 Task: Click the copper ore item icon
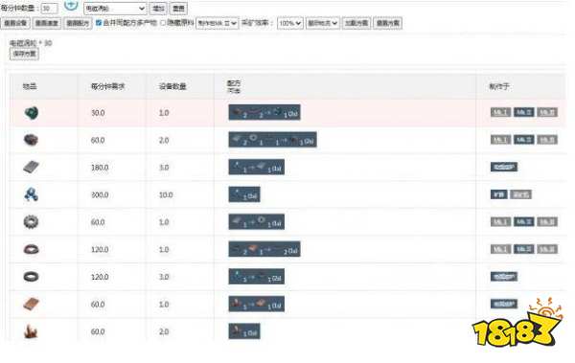point(32,331)
